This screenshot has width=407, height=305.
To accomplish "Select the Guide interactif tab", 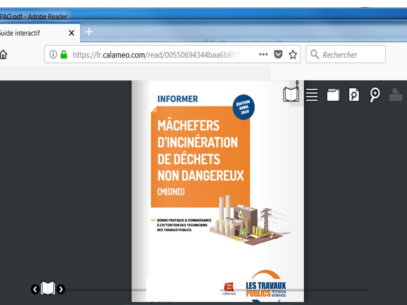I will [x=25, y=33].
